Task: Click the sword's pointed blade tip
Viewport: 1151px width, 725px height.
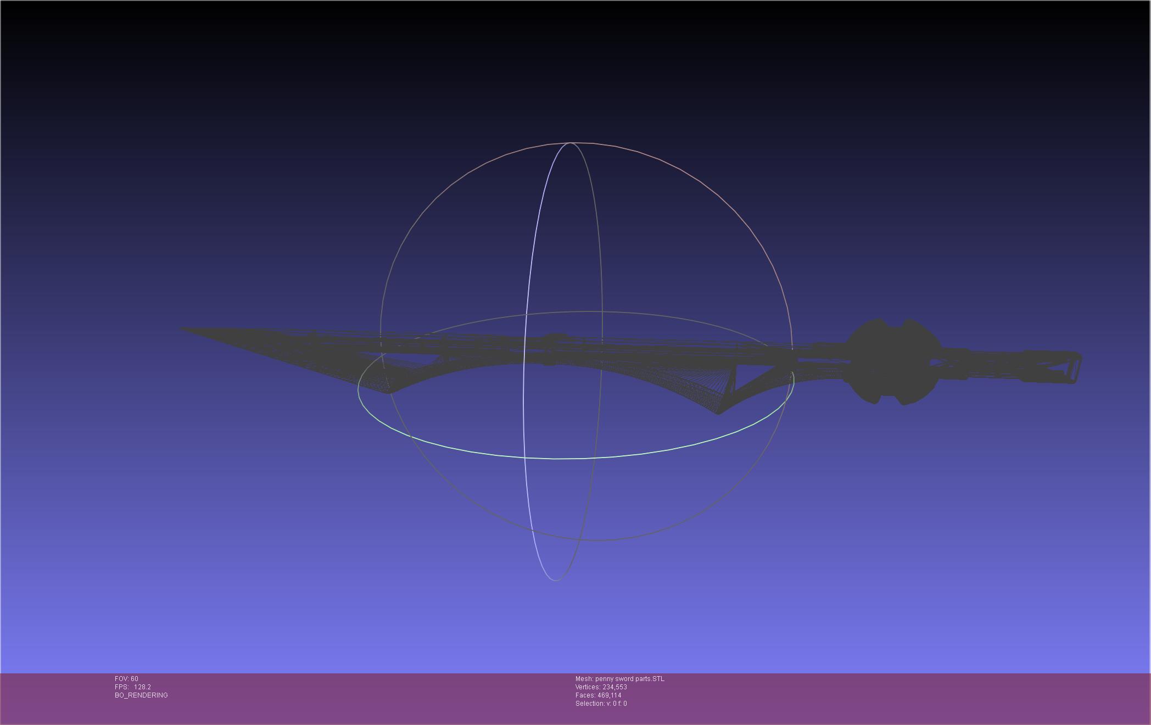Action: click(184, 329)
